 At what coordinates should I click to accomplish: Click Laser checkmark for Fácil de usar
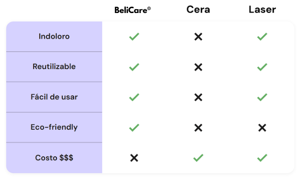[x=262, y=97]
